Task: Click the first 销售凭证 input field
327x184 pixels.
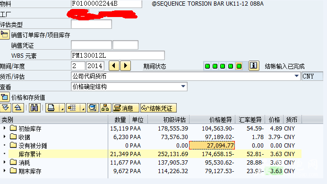Action: [x=91, y=45]
